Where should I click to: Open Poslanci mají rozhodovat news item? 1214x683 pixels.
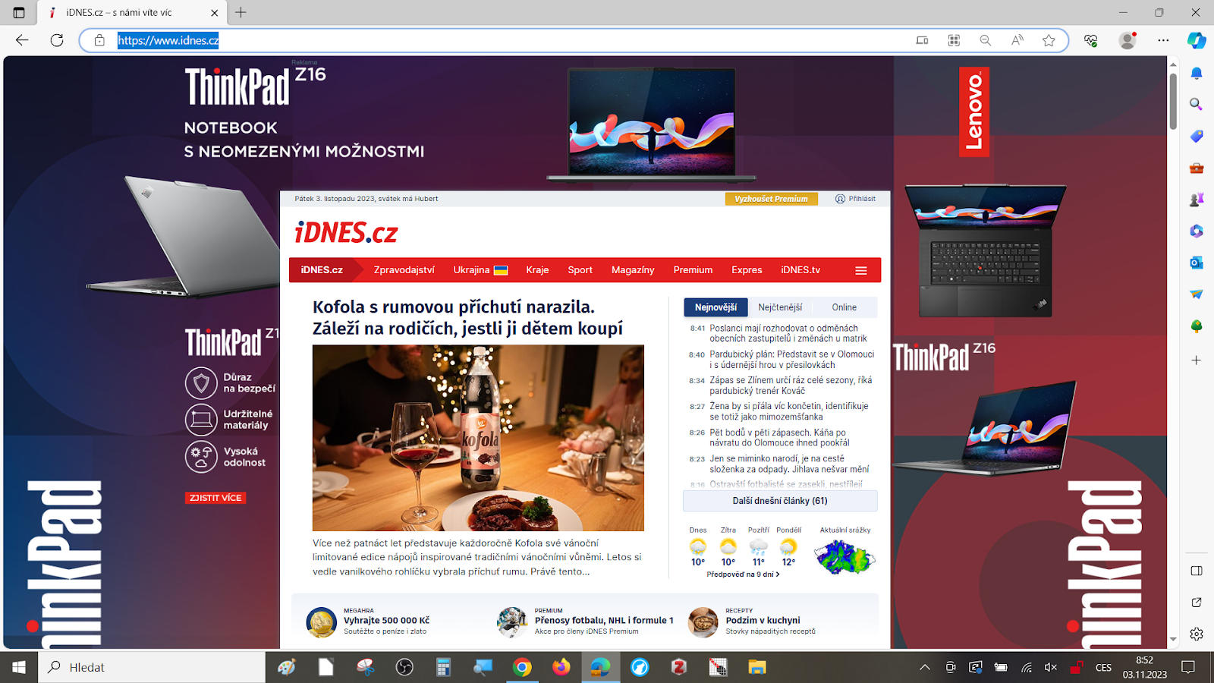click(788, 333)
